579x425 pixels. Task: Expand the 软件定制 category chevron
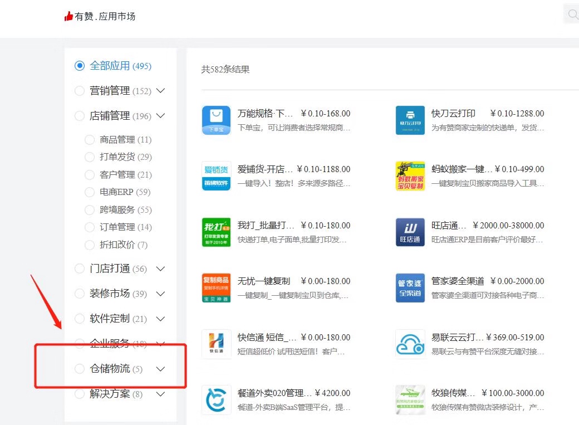click(160, 319)
